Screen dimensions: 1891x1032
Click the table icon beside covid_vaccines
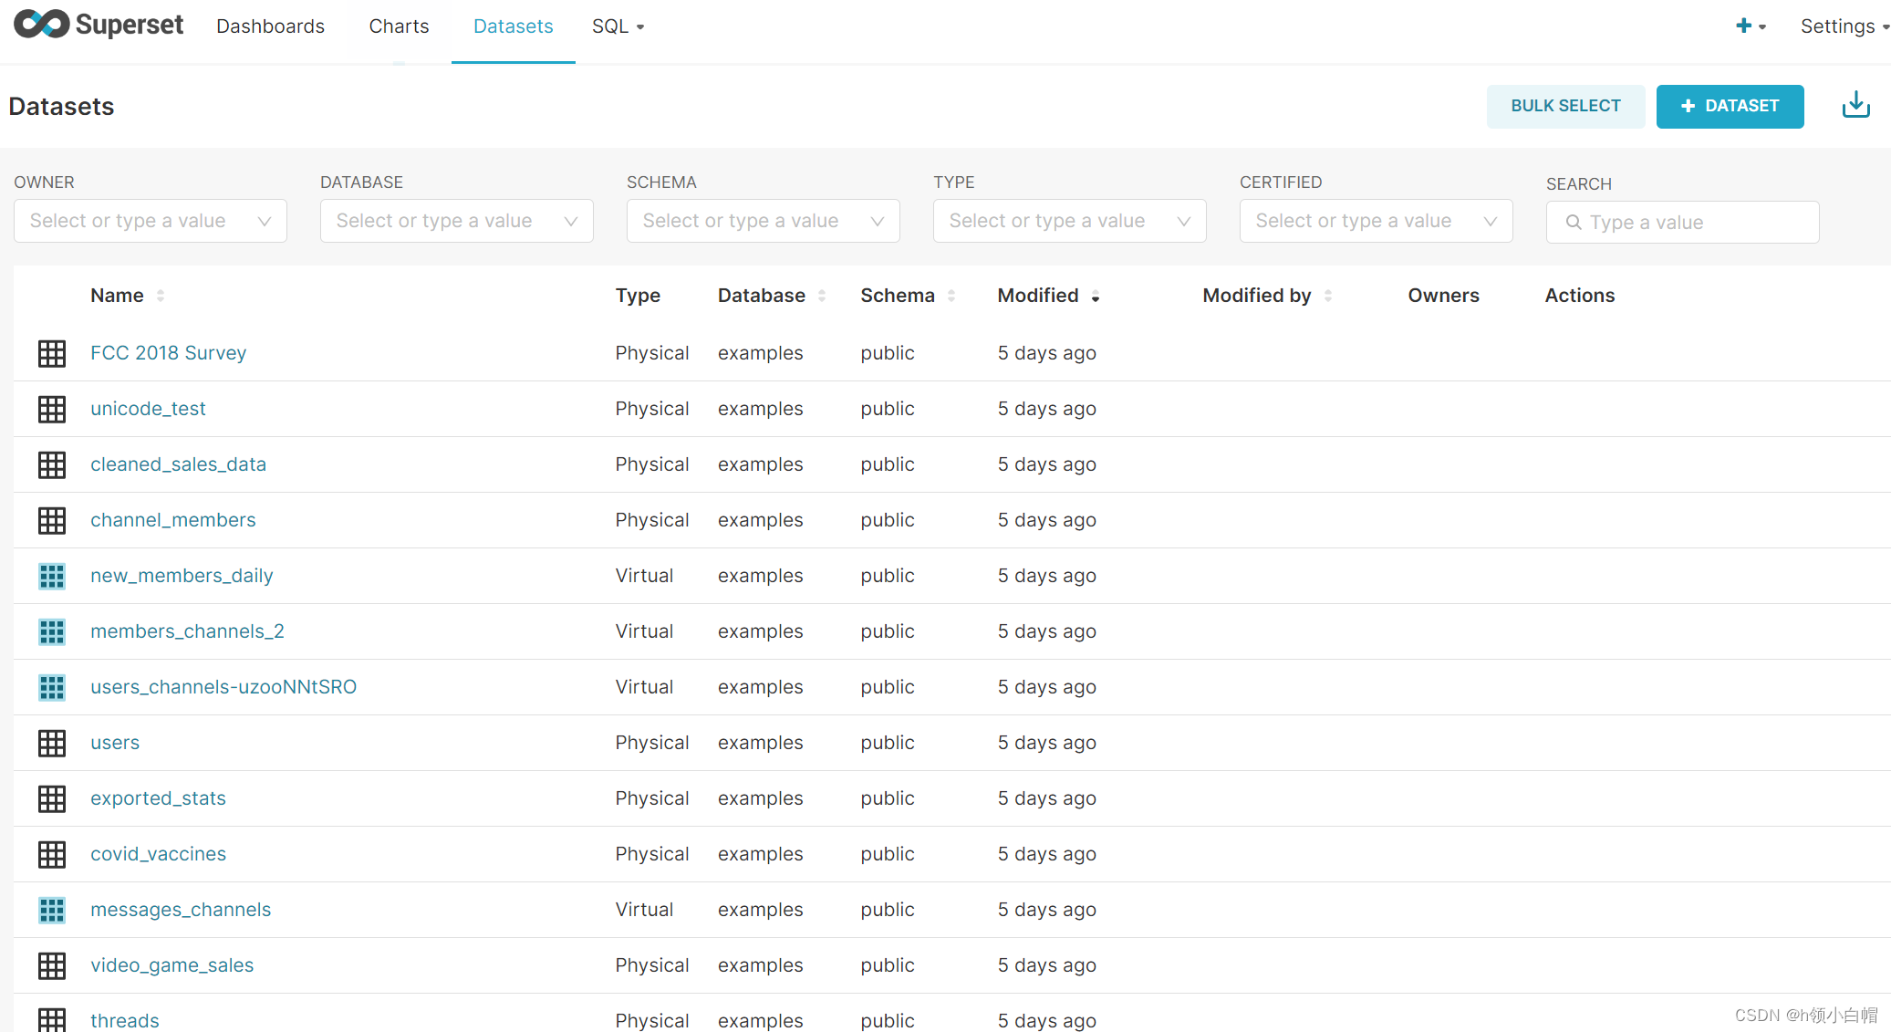pos(52,854)
